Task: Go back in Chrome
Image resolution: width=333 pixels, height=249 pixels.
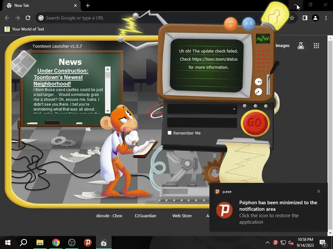Action: [7, 18]
